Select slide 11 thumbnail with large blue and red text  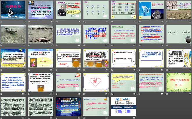pyautogui.click(x=96, y=34)
